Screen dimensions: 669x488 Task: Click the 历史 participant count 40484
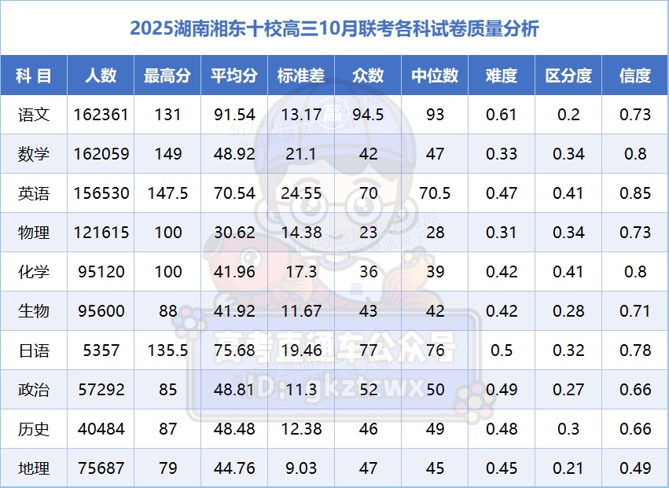pos(101,429)
